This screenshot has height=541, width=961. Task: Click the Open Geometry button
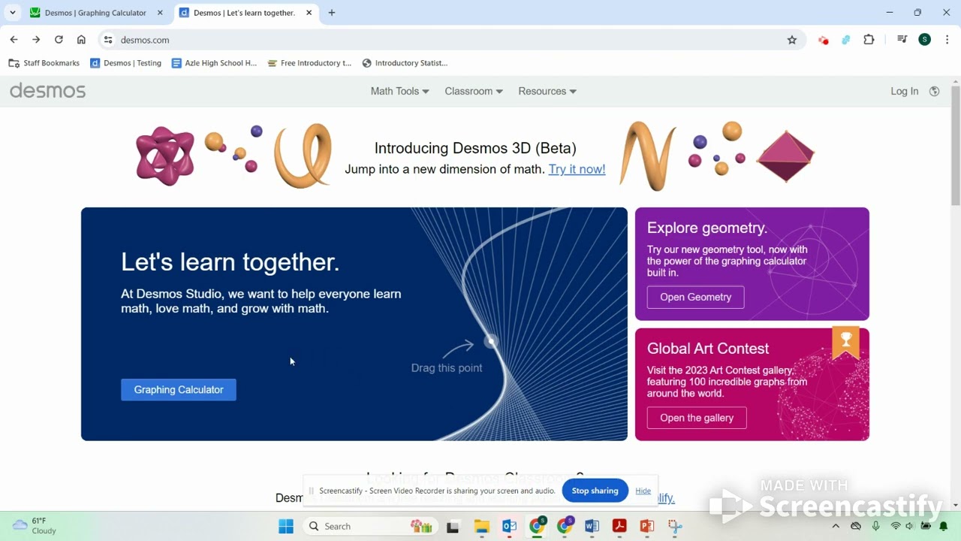click(x=695, y=297)
